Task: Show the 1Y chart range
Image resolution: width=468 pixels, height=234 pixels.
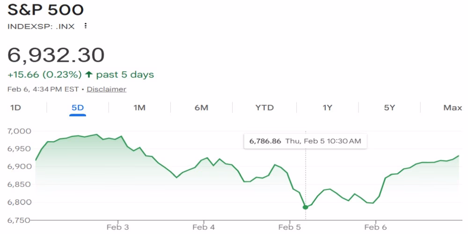Action: pos(327,108)
